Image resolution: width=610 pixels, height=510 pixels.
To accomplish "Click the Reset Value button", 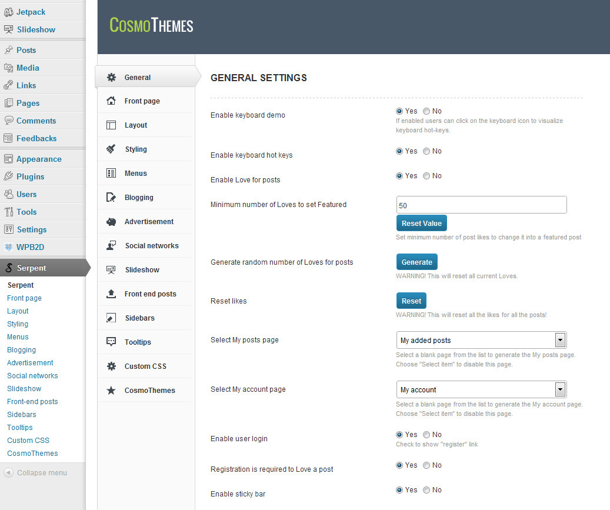I will [x=421, y=224].
